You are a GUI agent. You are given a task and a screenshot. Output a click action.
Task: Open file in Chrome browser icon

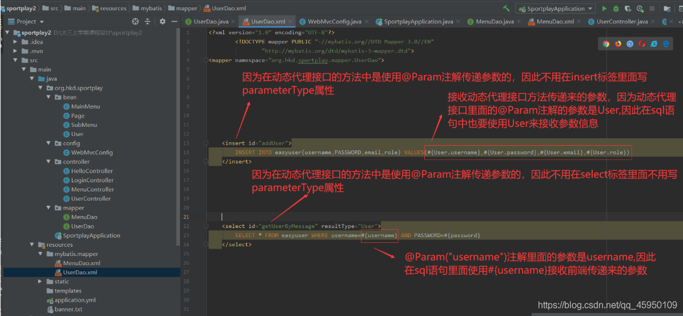606,43
